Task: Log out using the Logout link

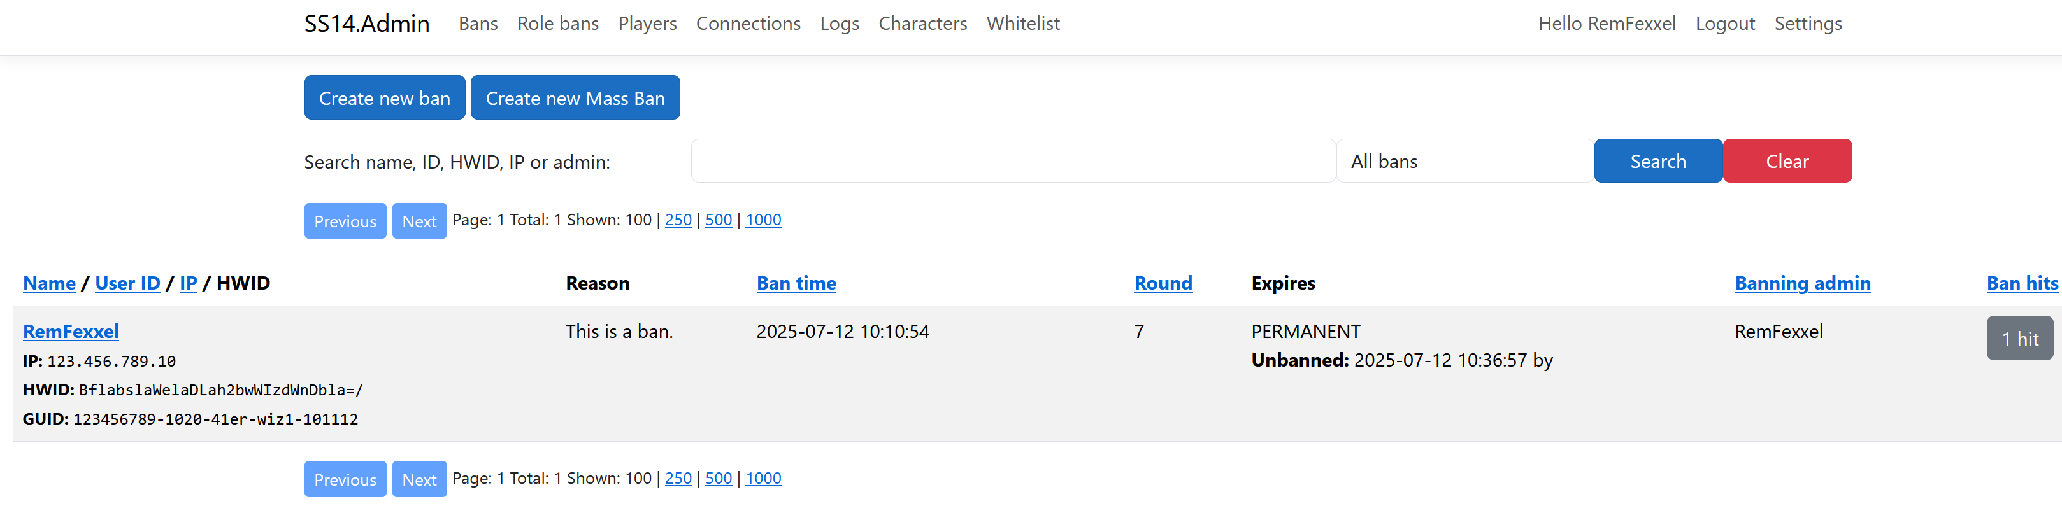Action: click(1724, 24)
